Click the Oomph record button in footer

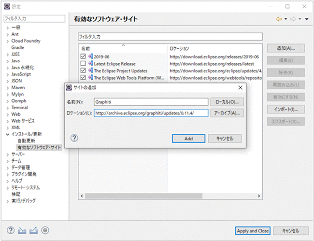[x=45, y=230]
